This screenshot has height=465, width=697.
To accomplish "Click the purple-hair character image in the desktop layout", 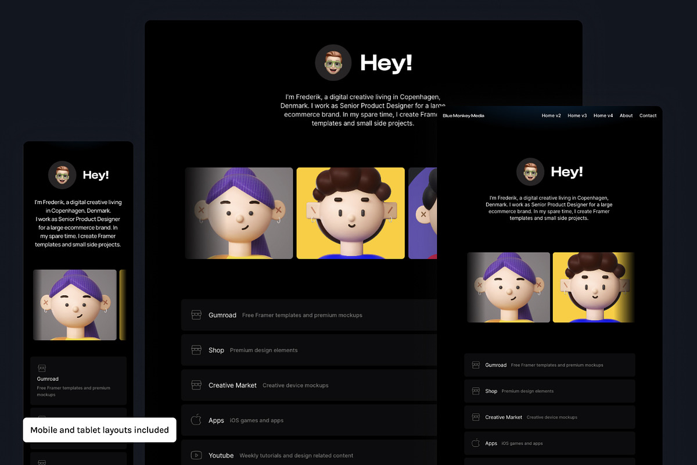I will coord(239,213).
